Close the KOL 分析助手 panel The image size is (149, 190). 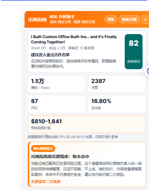tap(145, 19)
